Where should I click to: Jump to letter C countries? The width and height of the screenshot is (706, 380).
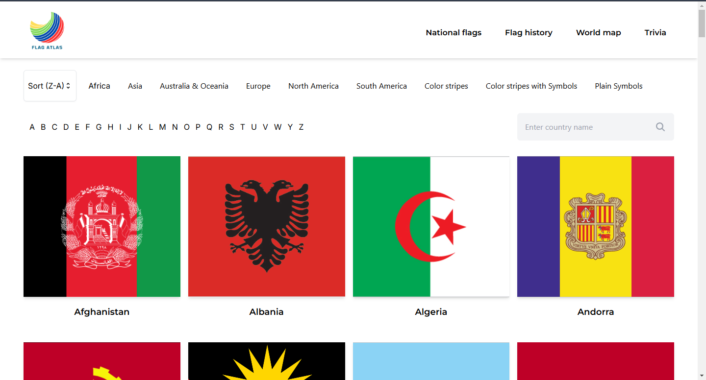click(x=54, y=127)
